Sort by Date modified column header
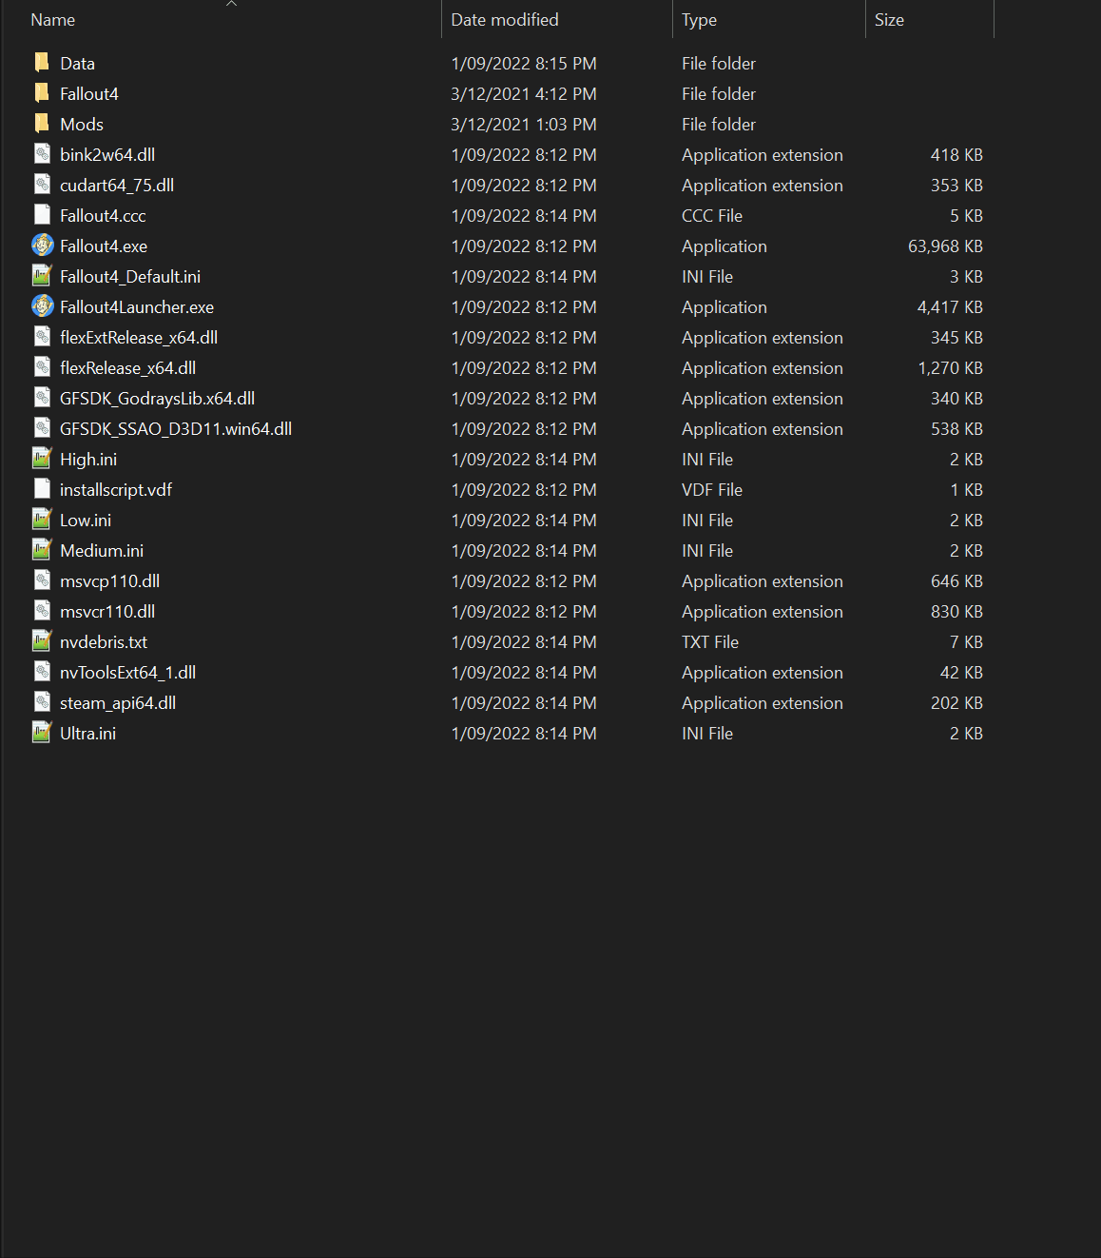 (x=504, y=20)
